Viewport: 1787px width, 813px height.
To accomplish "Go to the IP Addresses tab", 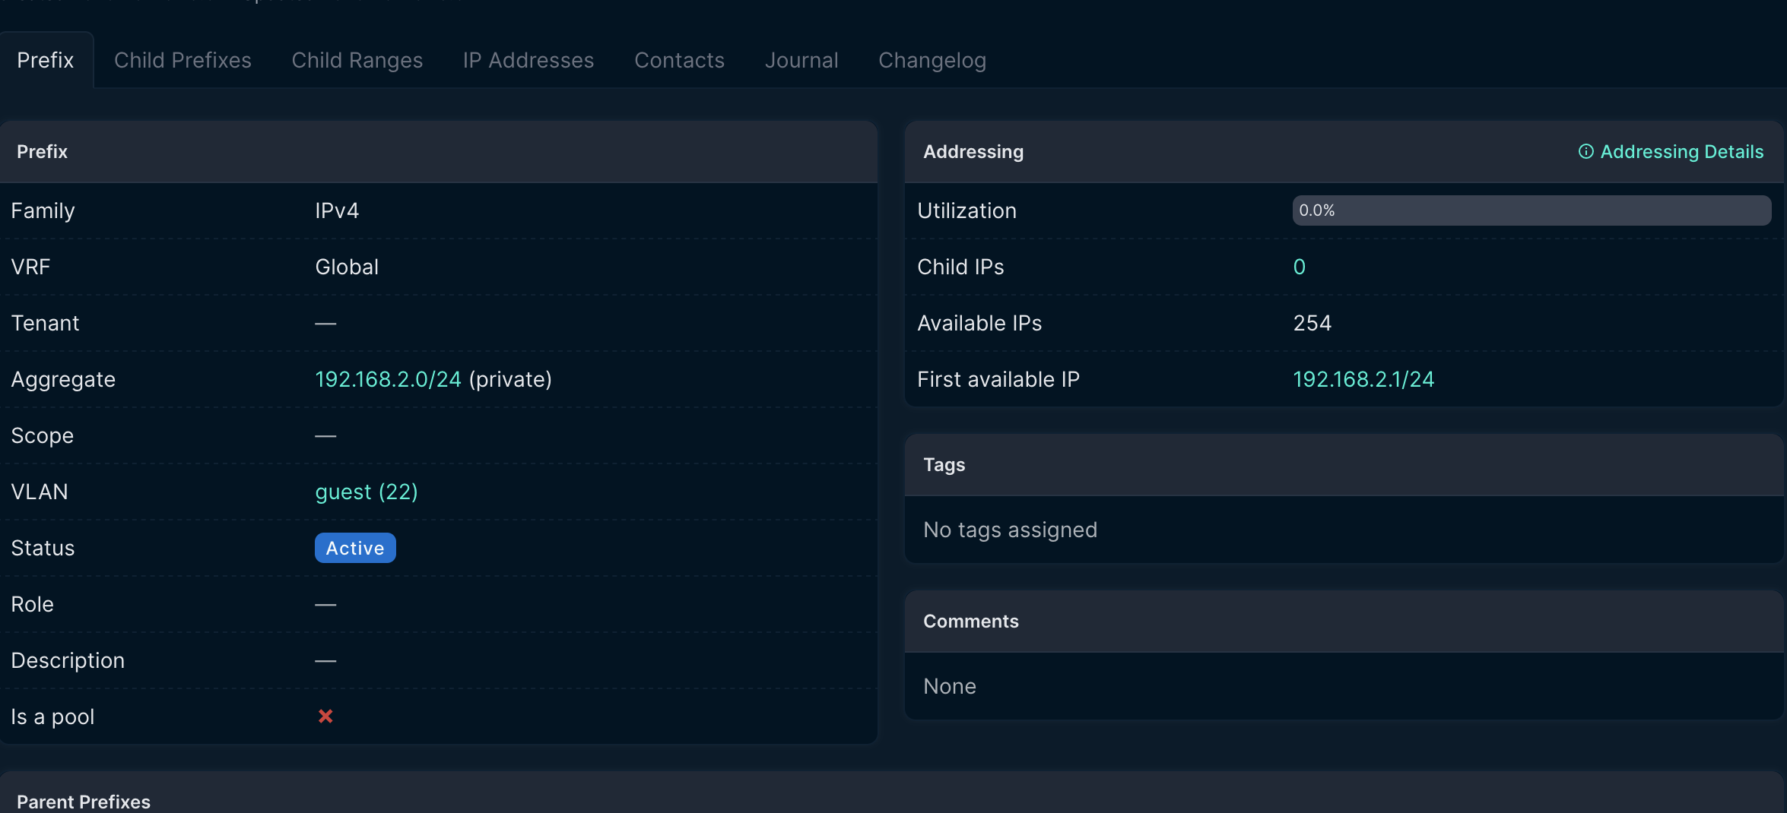I will click(x=528, y=61).
